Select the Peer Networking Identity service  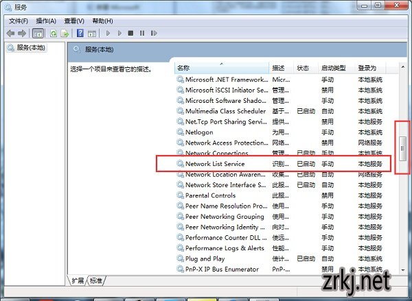[225, 227]
